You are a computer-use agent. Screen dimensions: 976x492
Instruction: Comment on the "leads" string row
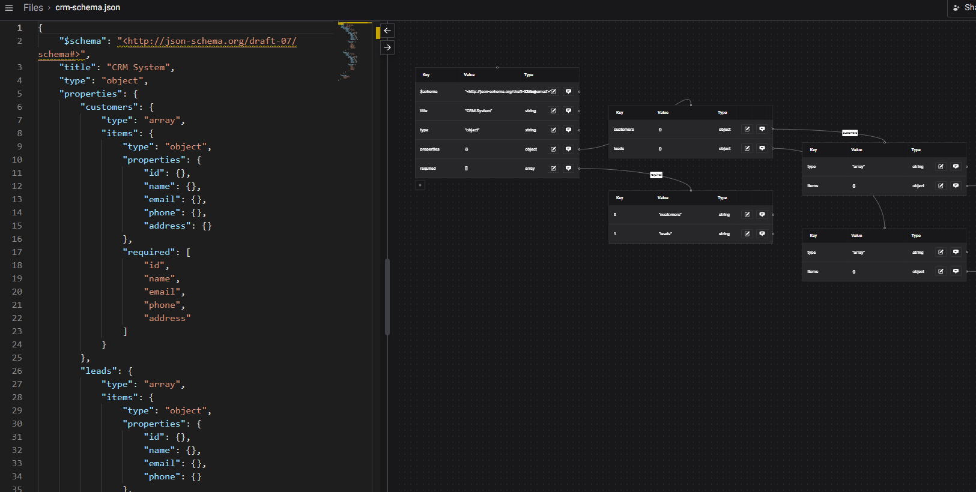(762, 234)
